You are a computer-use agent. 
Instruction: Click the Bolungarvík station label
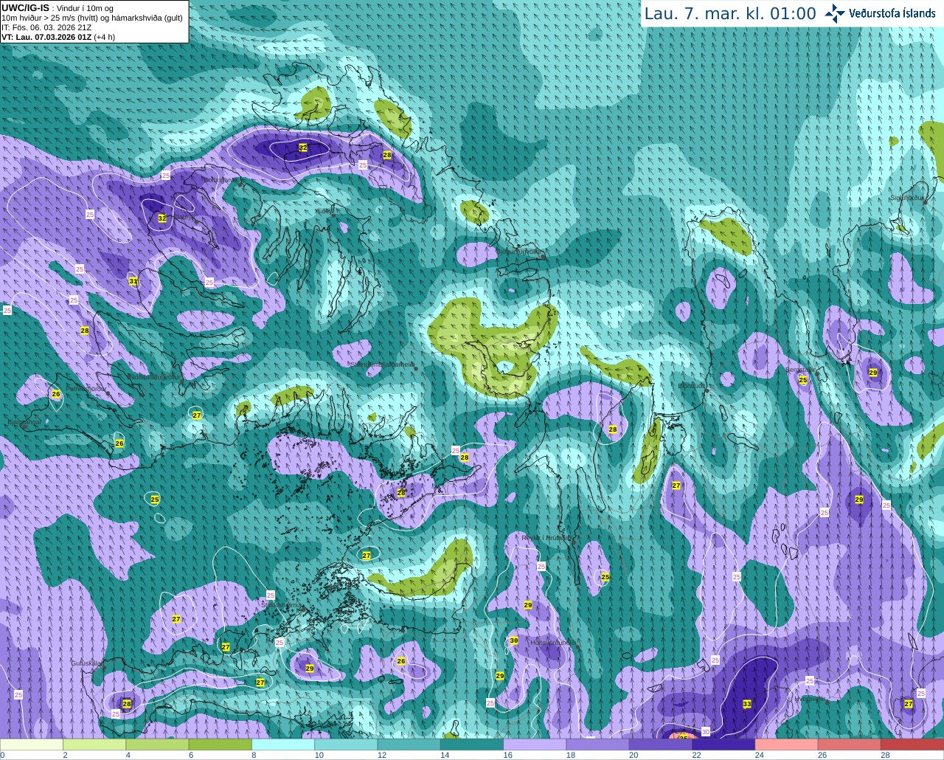(x=221, y=179)
